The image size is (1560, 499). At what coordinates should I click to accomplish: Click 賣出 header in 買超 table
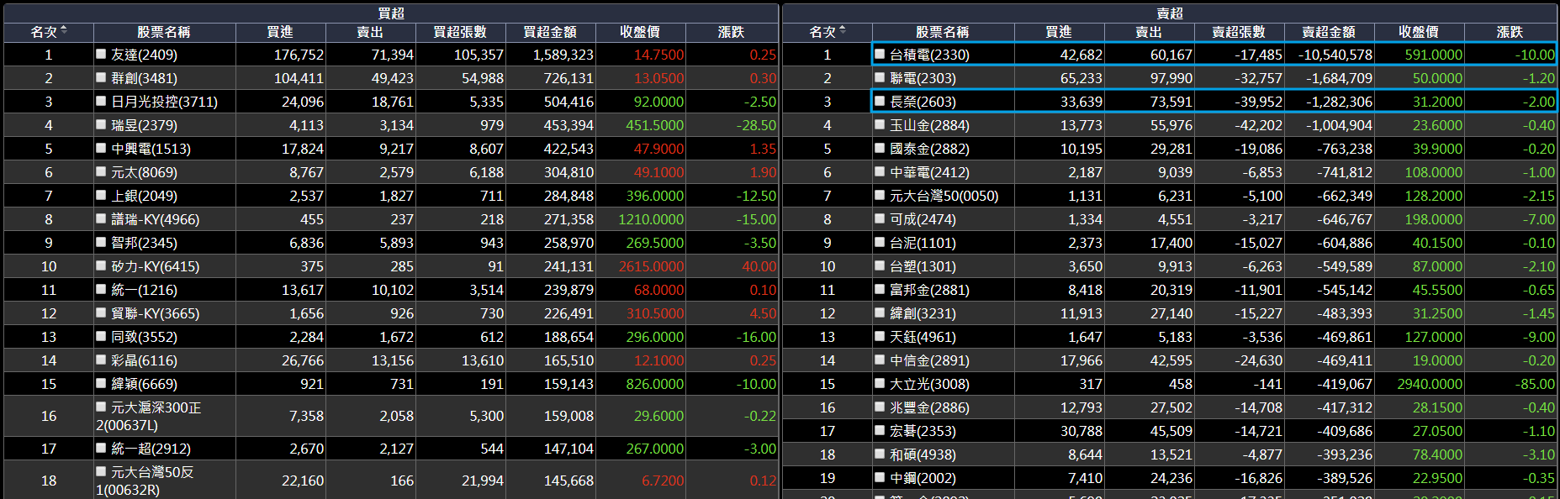[370, 32]
